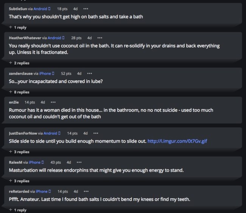Click the reRetarded username
The height and width of the screenshot is (213, 246).
click(19, 191)
